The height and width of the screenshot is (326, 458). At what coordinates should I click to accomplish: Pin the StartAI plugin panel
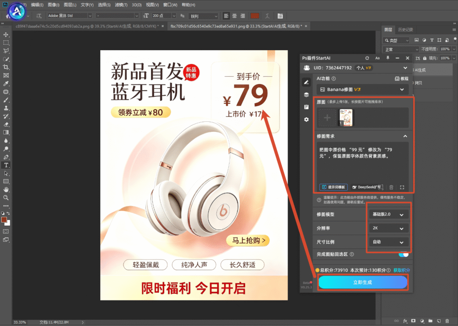(x=388, y=58)
